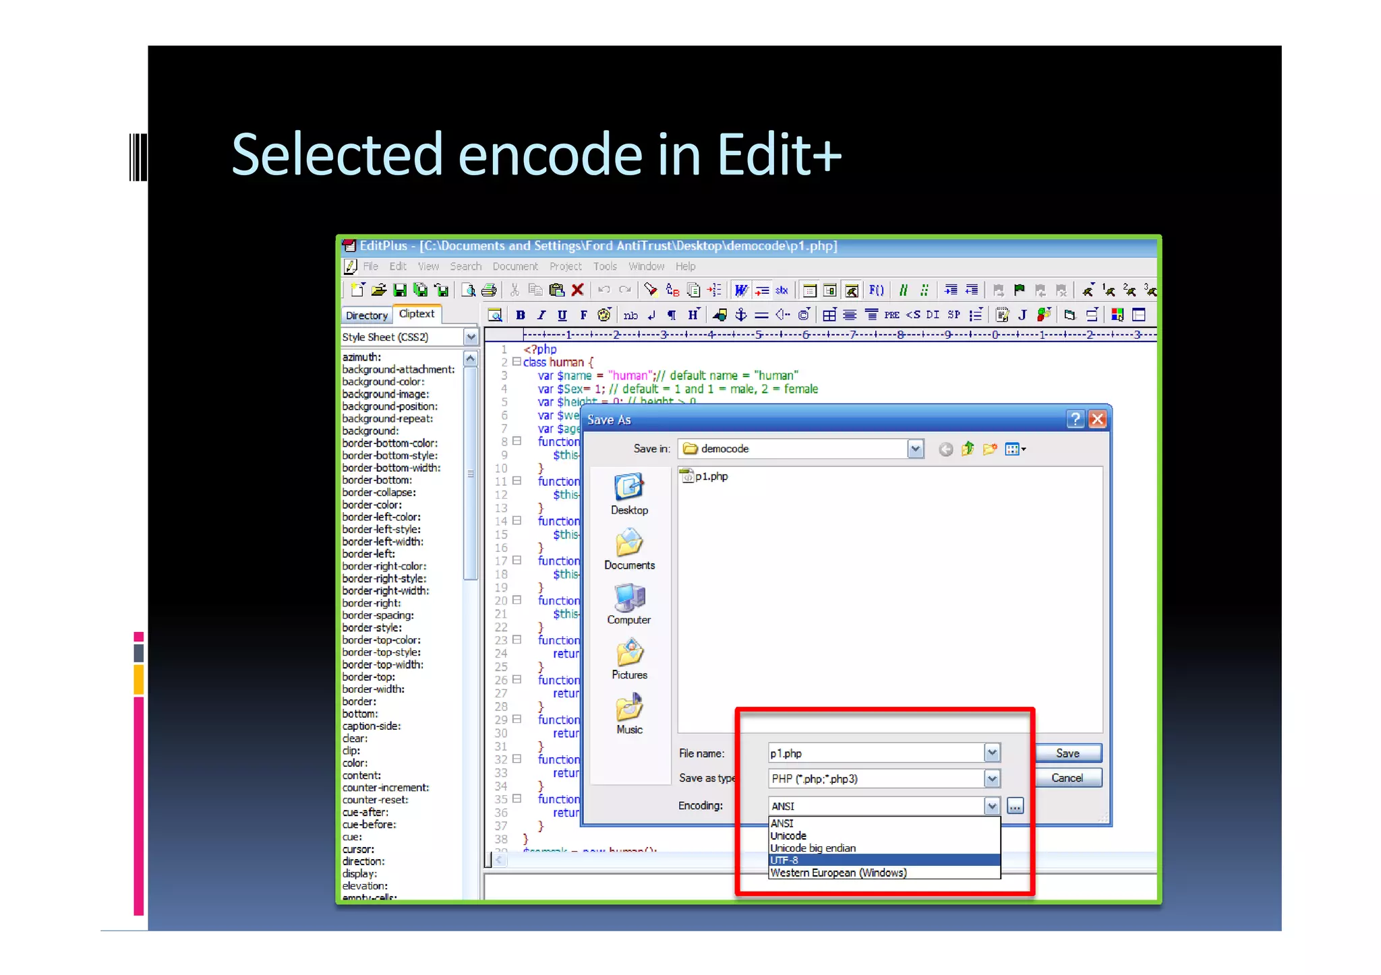1381x975 pixels.
Task: Open the File menu
Action: click(371, 266)
